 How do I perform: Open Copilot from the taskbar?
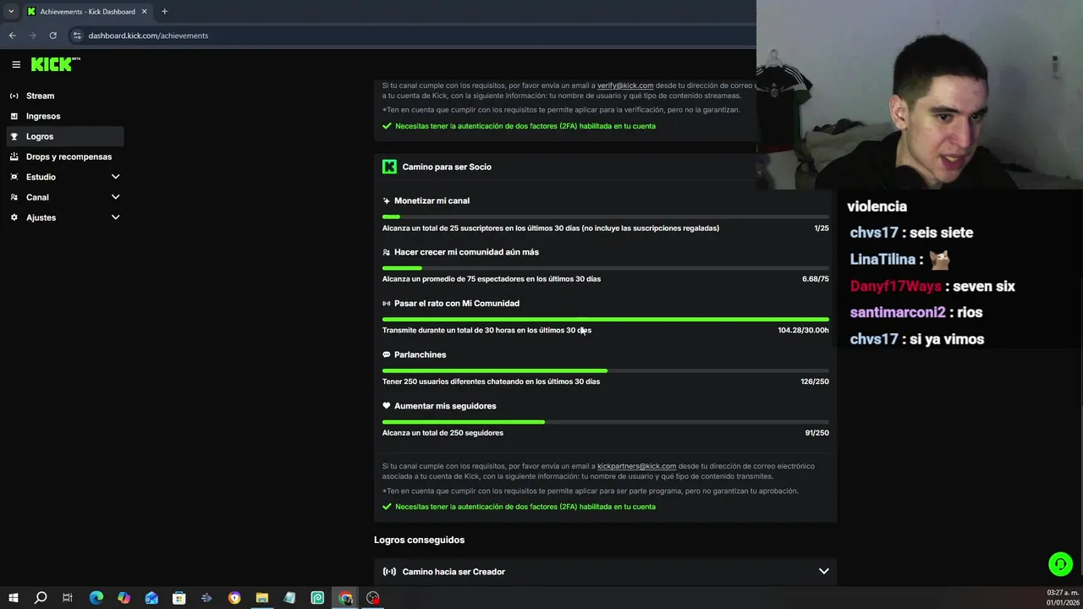124,598
